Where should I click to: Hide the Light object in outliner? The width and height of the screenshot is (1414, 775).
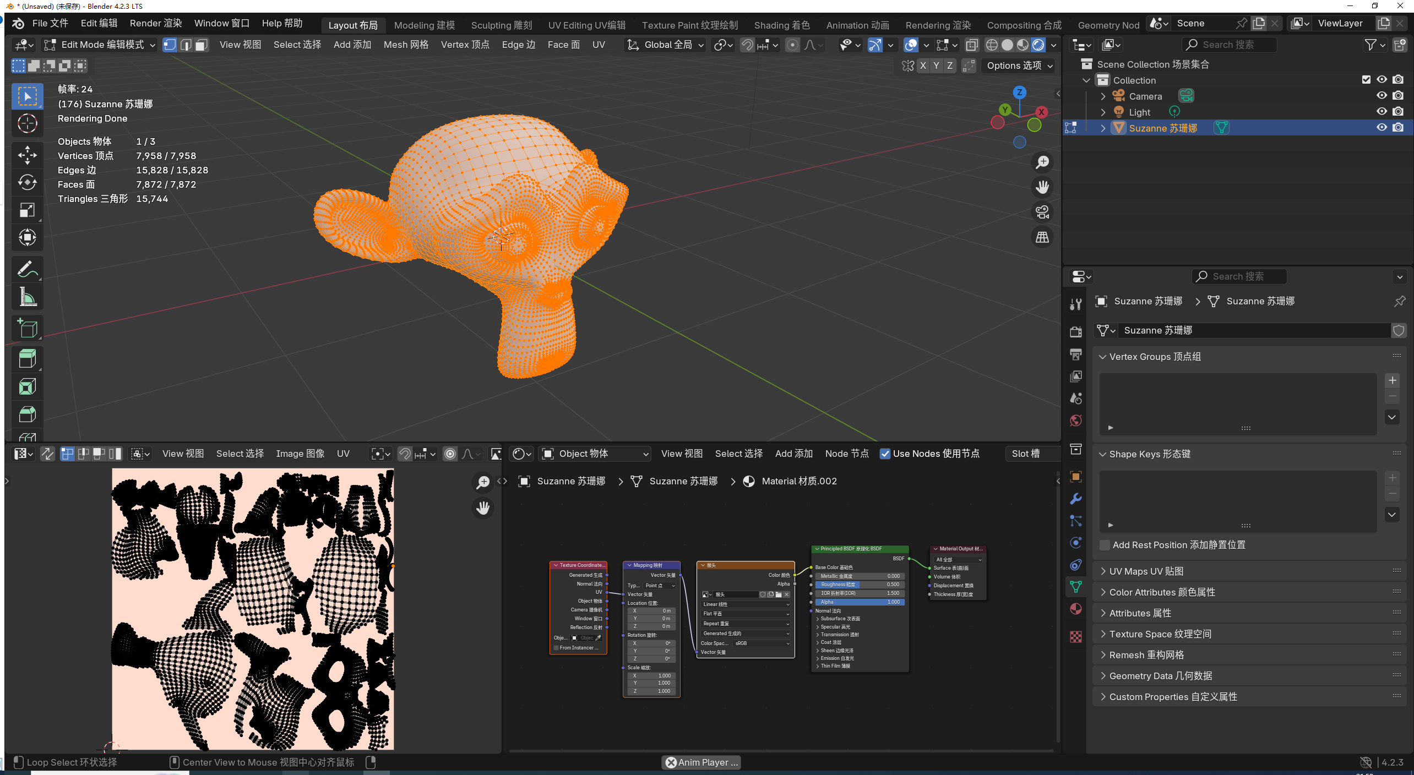pyautogui.click(x=1382, y=112)
